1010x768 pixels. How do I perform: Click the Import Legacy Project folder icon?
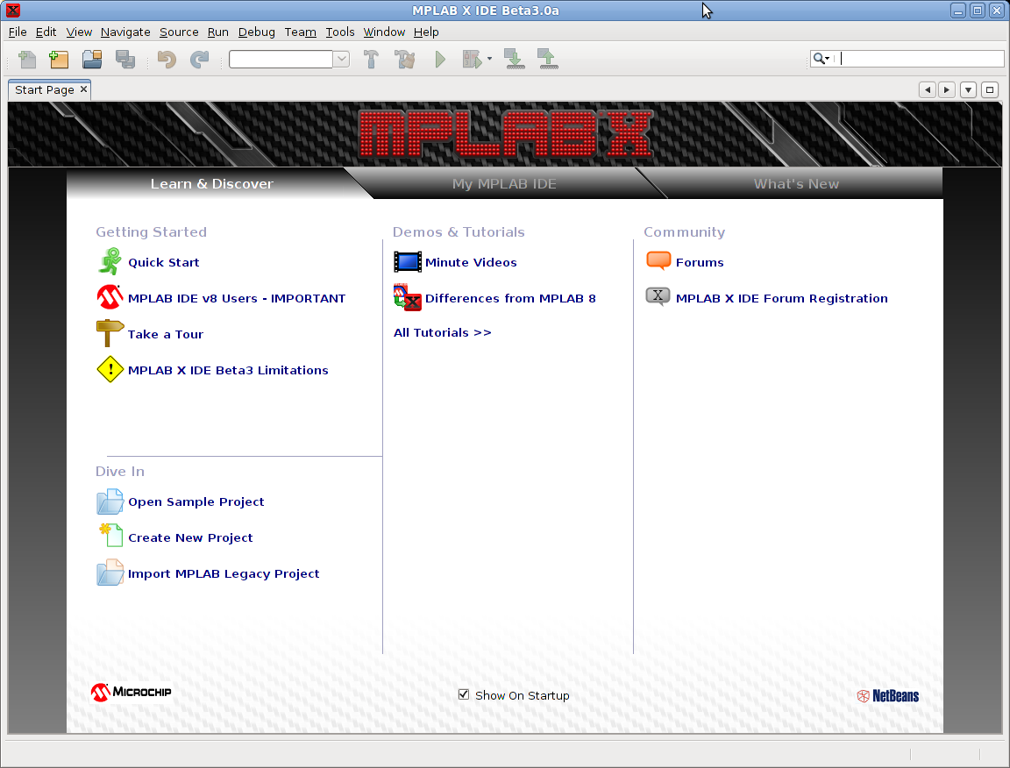[x=110, y=572]
